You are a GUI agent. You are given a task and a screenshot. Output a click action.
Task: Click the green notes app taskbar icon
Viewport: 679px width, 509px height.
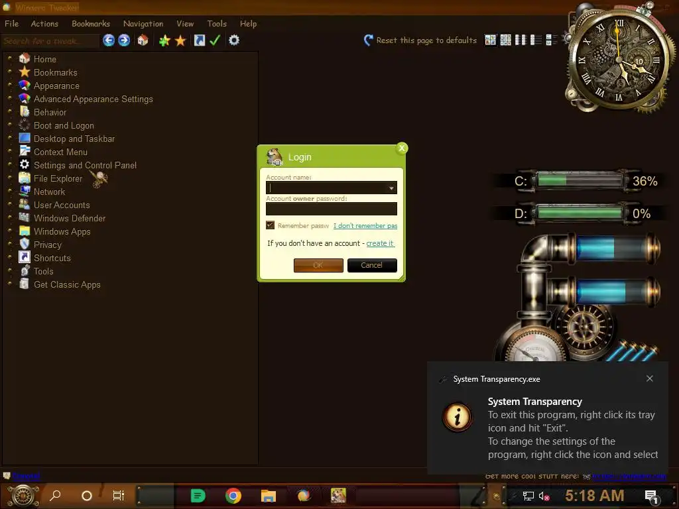pos(198,496)
